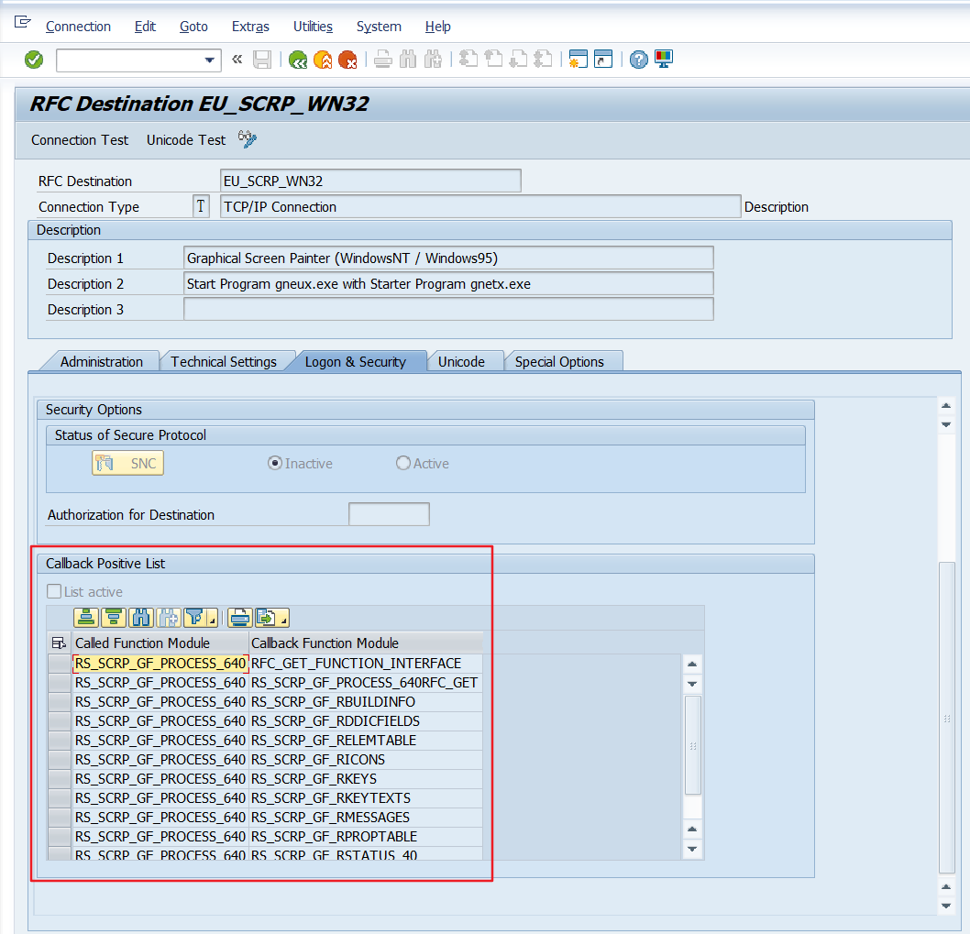
Task: Select the Sort Ascending icon in the table toolbar
Action: [85, 617]
